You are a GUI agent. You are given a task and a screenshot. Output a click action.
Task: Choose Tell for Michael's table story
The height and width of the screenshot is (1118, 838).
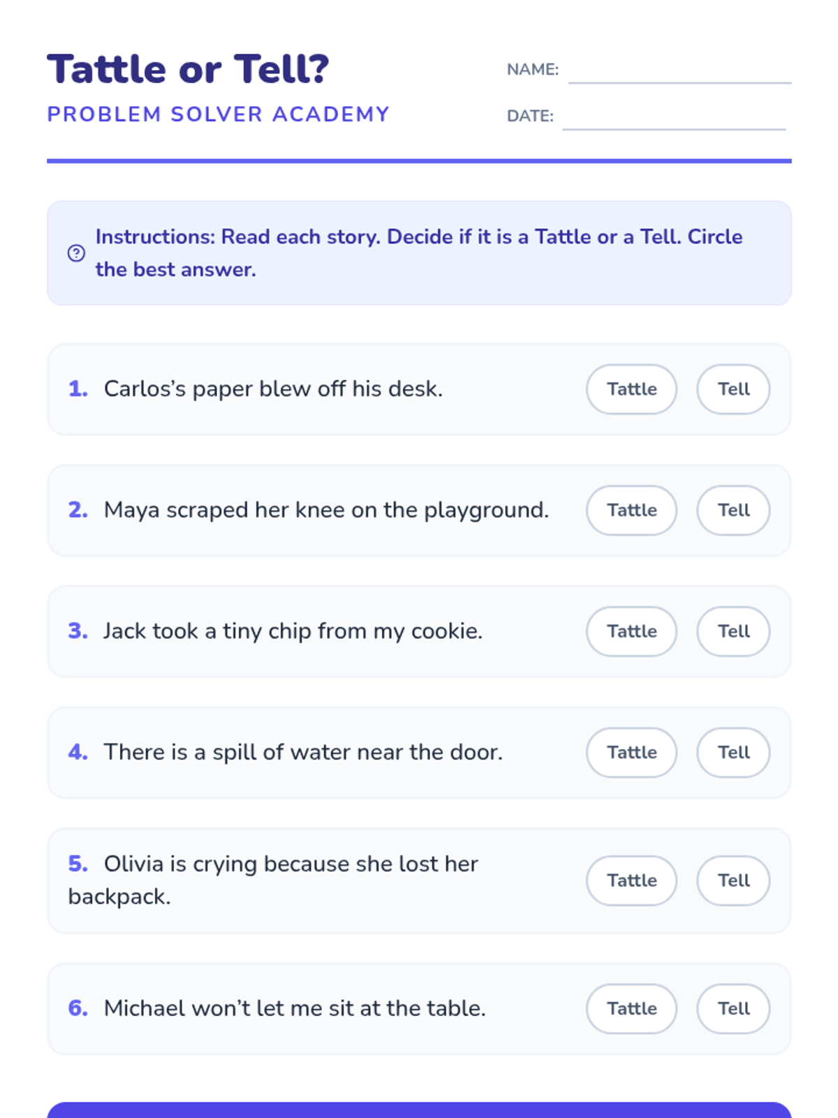coord(733,1008)
